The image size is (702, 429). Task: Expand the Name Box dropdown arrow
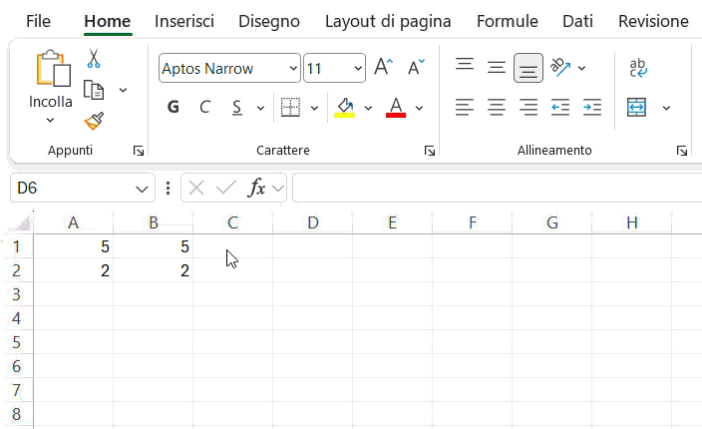coord(141,188)
